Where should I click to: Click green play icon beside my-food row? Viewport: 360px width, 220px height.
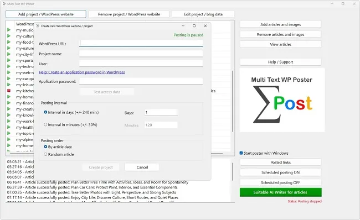pyautogui.click(x=9, y=42)
